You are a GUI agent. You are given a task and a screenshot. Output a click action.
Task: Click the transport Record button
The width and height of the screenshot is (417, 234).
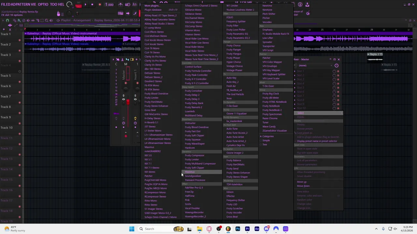[x=100, y=5]
